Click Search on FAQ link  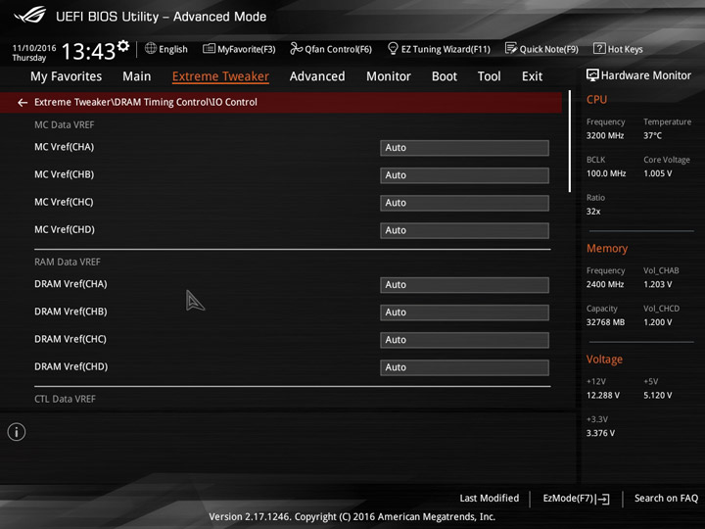click(x=666, y=498)
